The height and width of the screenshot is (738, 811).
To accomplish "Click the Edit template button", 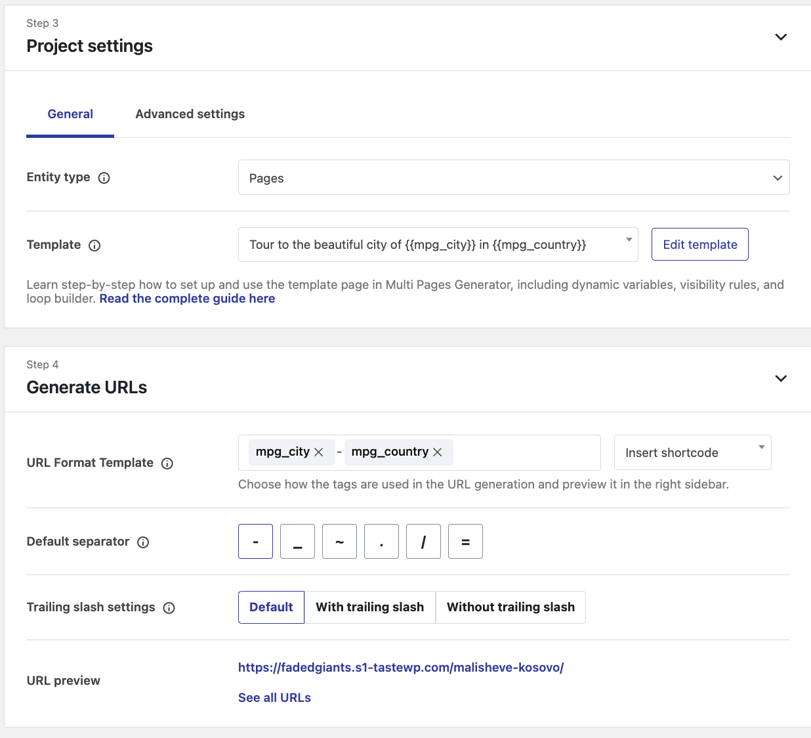I will [699, 245].
